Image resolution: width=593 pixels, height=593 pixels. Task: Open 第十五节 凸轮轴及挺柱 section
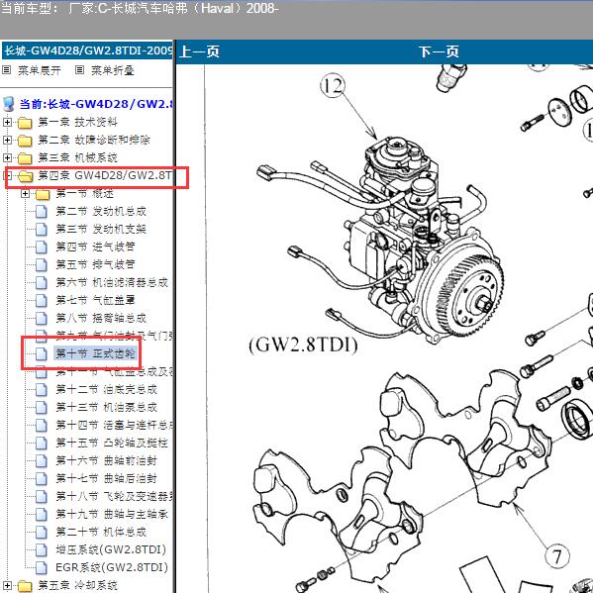[x=112, y=443]
